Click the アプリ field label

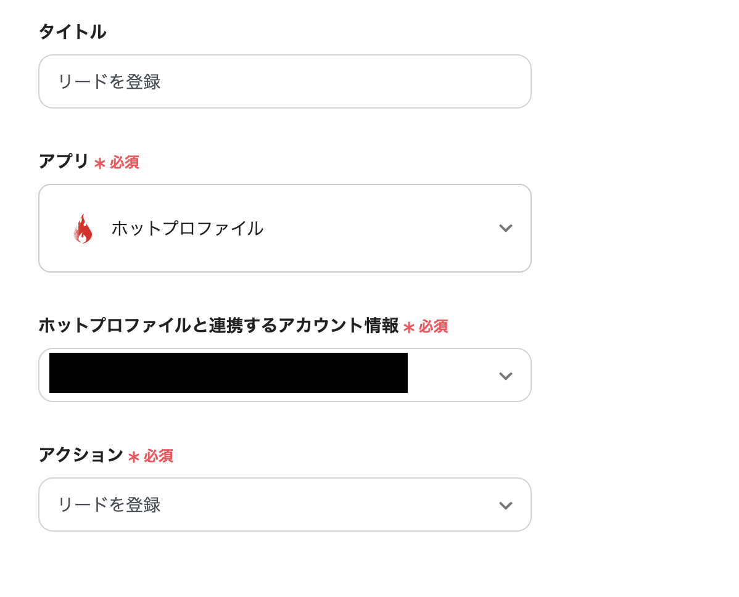tap(64, 162)
